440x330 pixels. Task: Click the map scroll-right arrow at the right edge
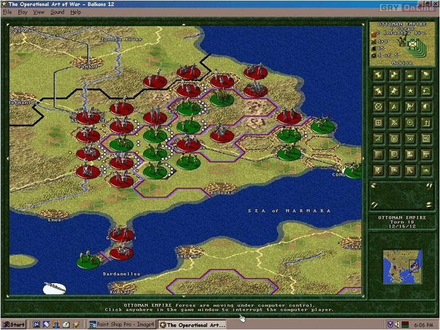[x=364, y=159]
